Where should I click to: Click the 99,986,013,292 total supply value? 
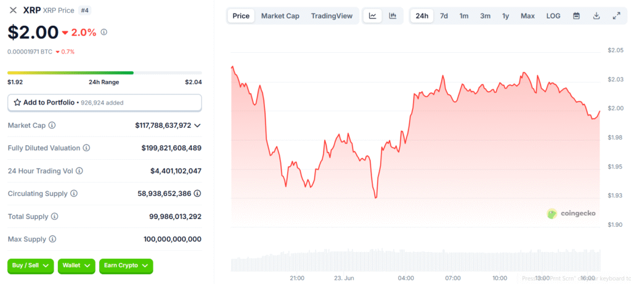pos(175,216)
